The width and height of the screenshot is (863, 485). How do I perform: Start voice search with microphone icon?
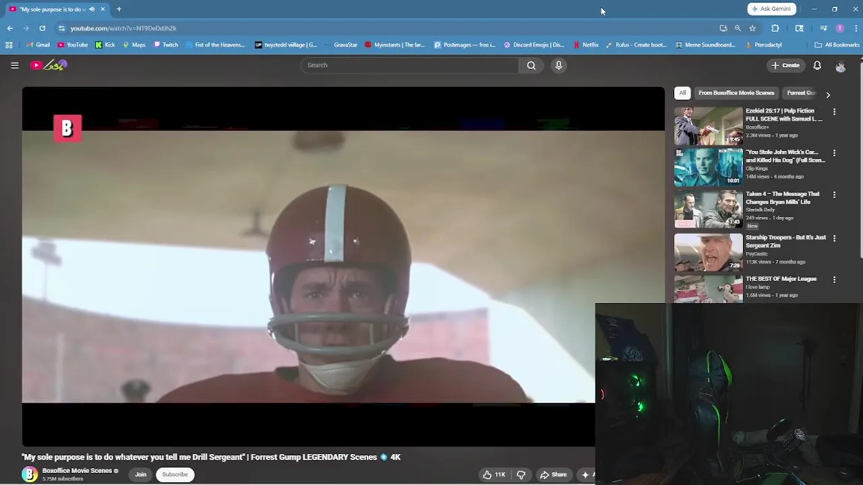[558, 65]
